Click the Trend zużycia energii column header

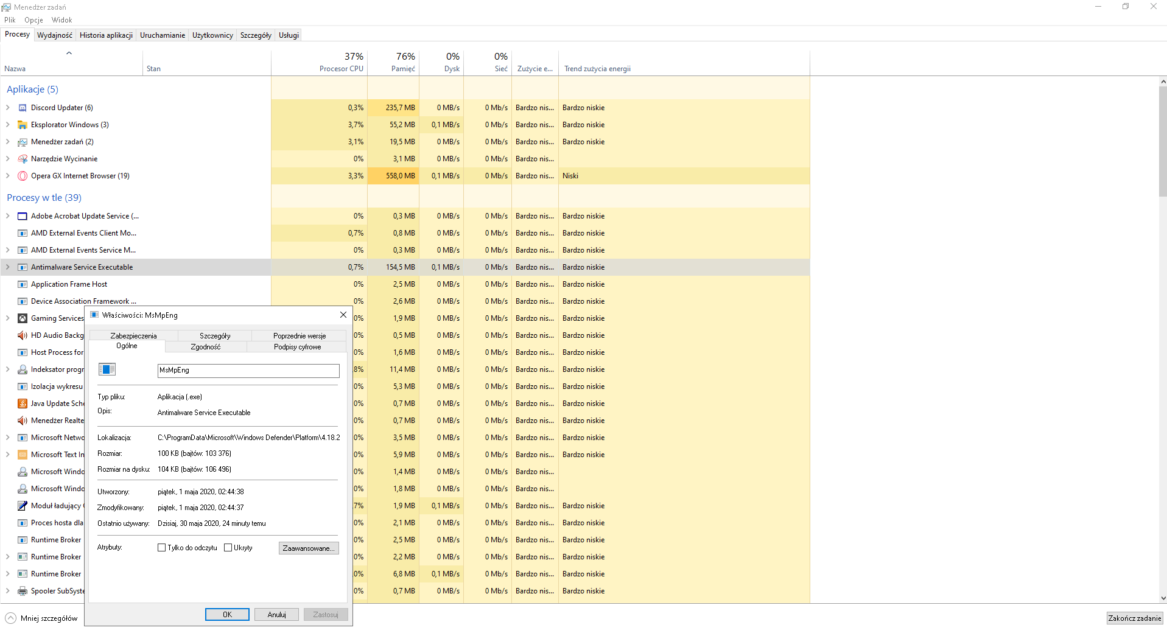[684, 62]
